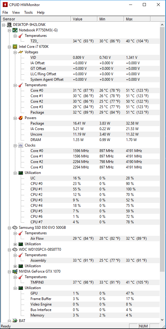Open the View menu
This screenshot has width=166, height=329.
[16, 12]
